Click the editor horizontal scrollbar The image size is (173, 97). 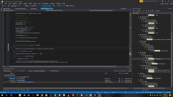pyautogui.click(x=63, y=66)
